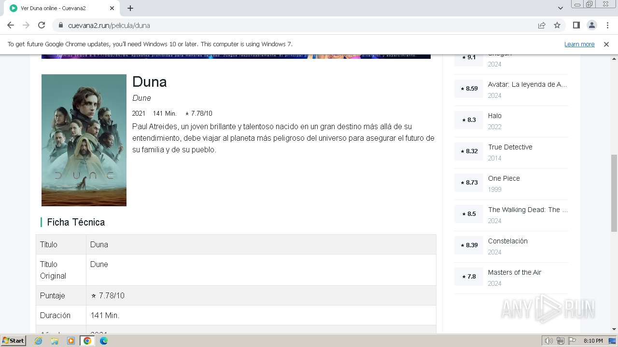Dismiss the Chrome update notification bar
Screen dimensions: 618x347
(606, 44)
